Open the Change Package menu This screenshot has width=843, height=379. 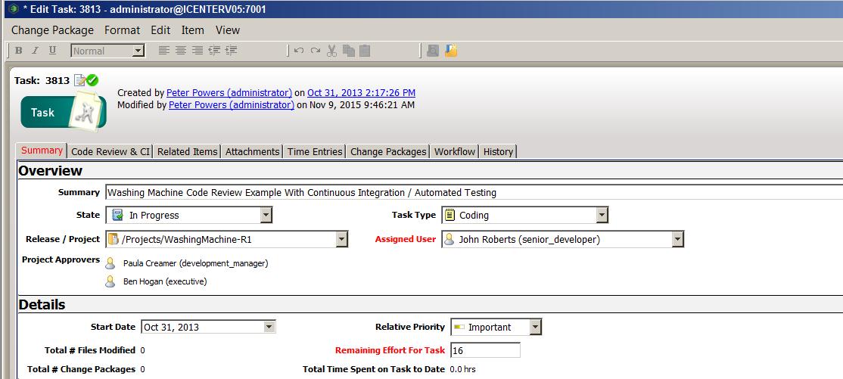pos(52,30)
